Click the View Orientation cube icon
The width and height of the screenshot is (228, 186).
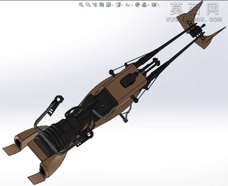pos(108,5)
